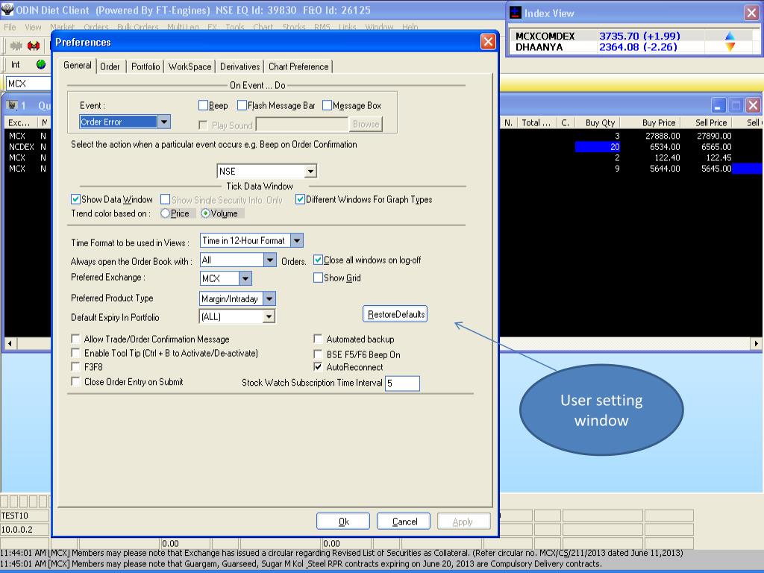Screen dimensions: 764x573
Task: Open the View menu
Action: click(33, 27)
